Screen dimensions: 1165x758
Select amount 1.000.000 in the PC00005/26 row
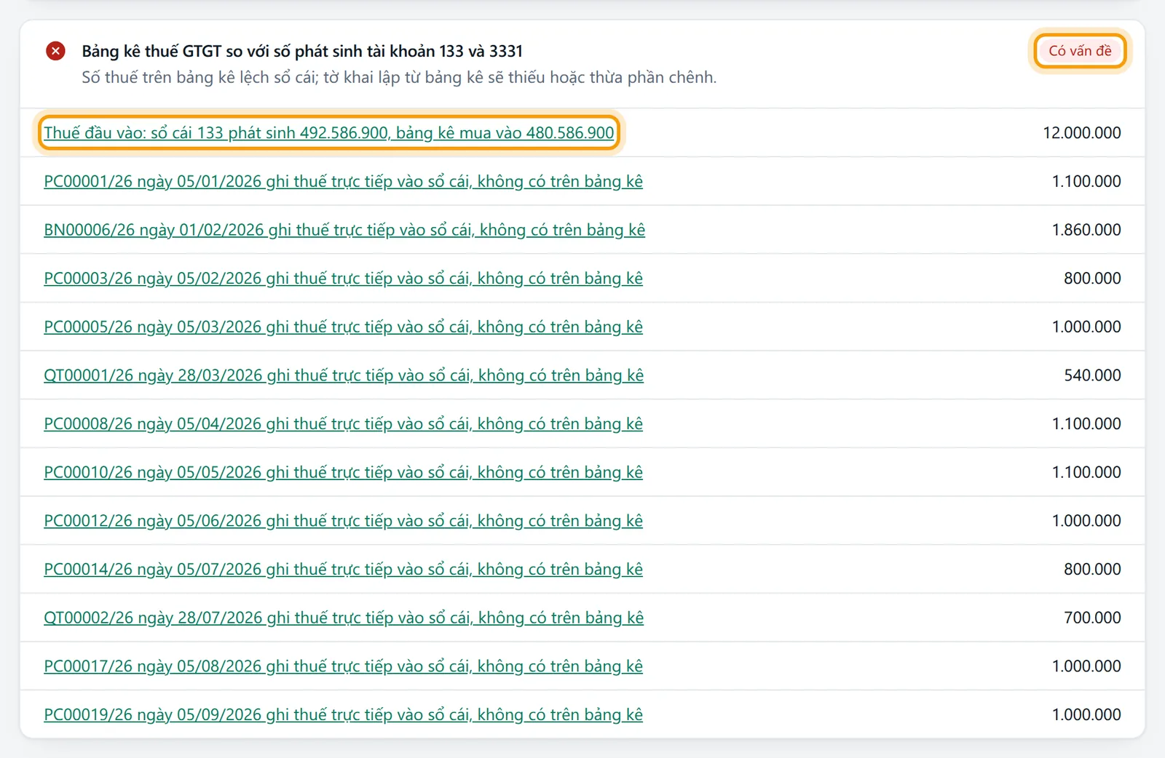pyautogui.click(x=1086, y=327)
